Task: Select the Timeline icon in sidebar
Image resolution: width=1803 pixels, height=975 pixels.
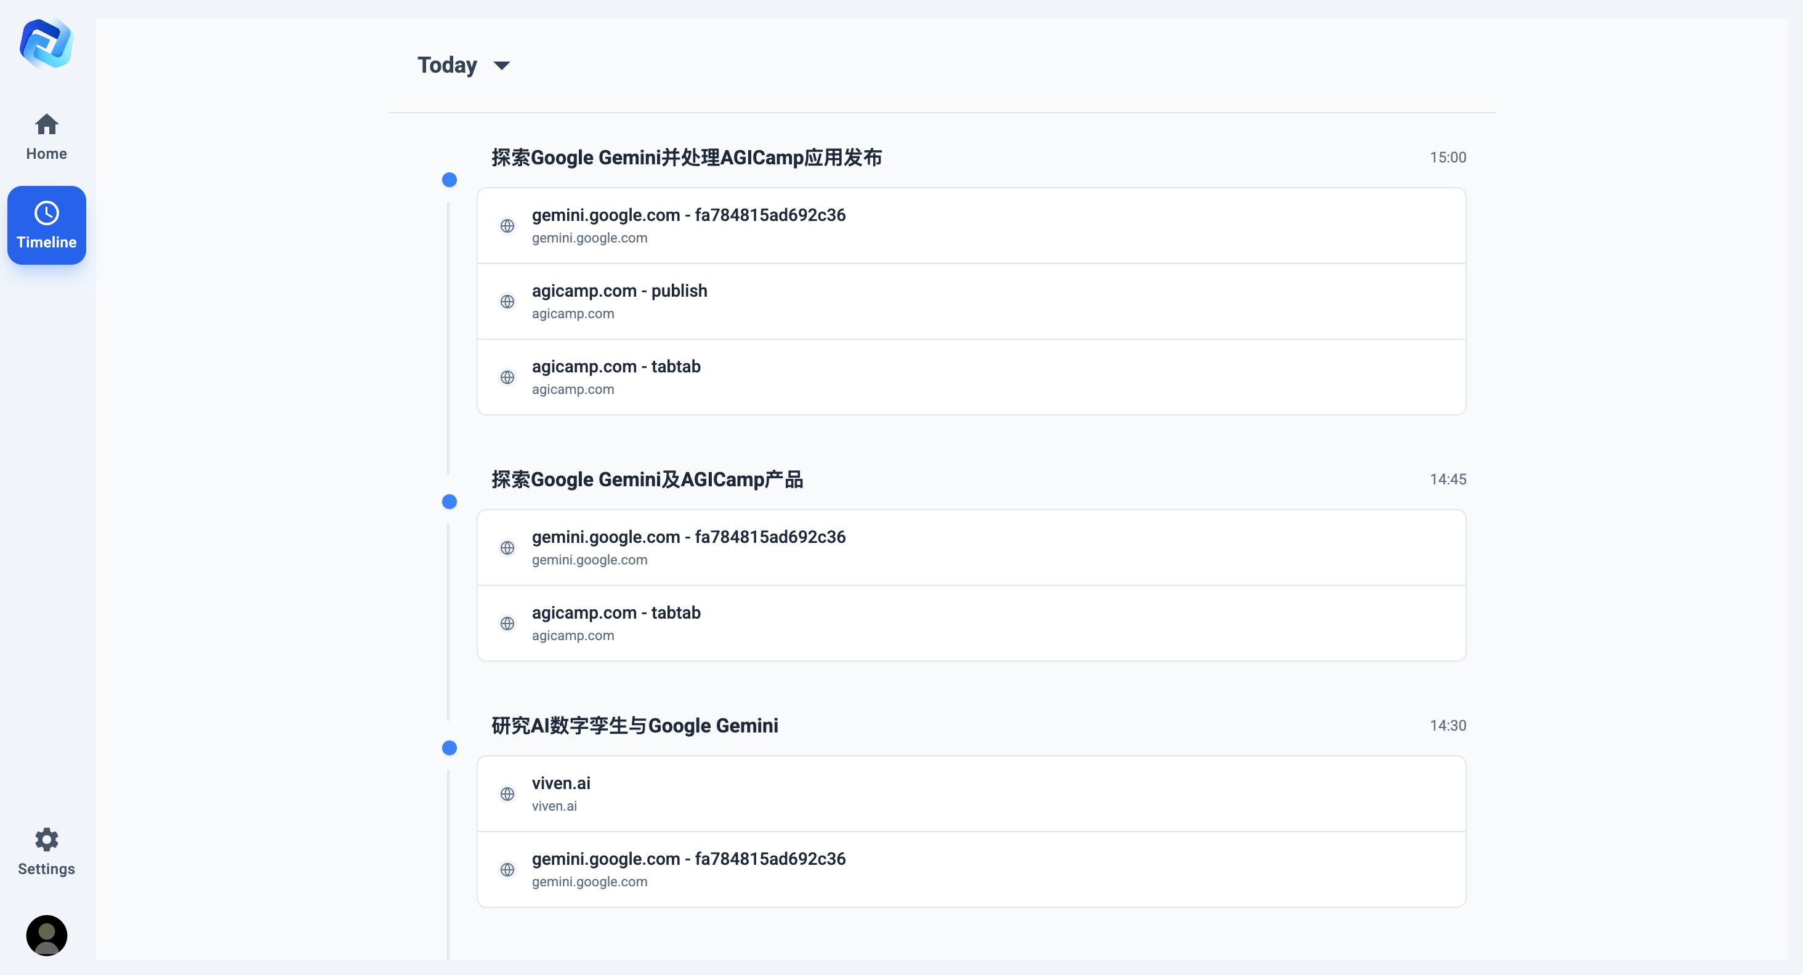Action: pos(46,212)
